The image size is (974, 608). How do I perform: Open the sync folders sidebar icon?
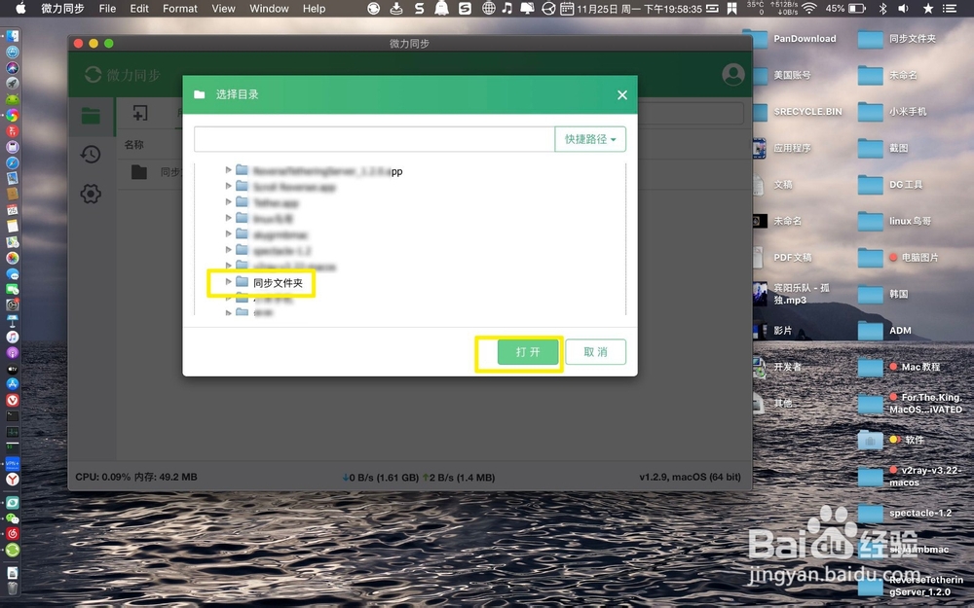tap(91, 116)
